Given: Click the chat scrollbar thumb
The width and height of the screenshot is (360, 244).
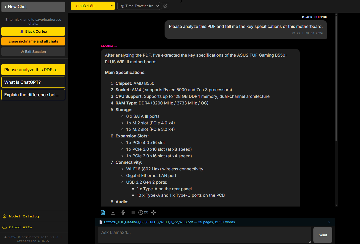Looking at the screenshot, I should [x=336, y=78].
